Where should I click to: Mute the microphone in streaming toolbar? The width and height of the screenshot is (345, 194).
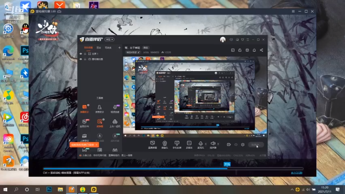(201, 145)
